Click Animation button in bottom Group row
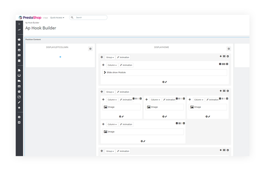This screenshot has height=171, width=266. click(123, 151)
